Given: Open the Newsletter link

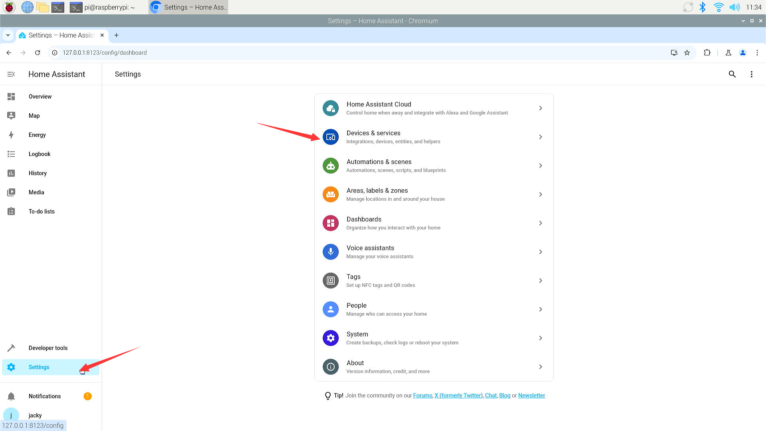Looking at the screenshot, I should click(531, 395).
